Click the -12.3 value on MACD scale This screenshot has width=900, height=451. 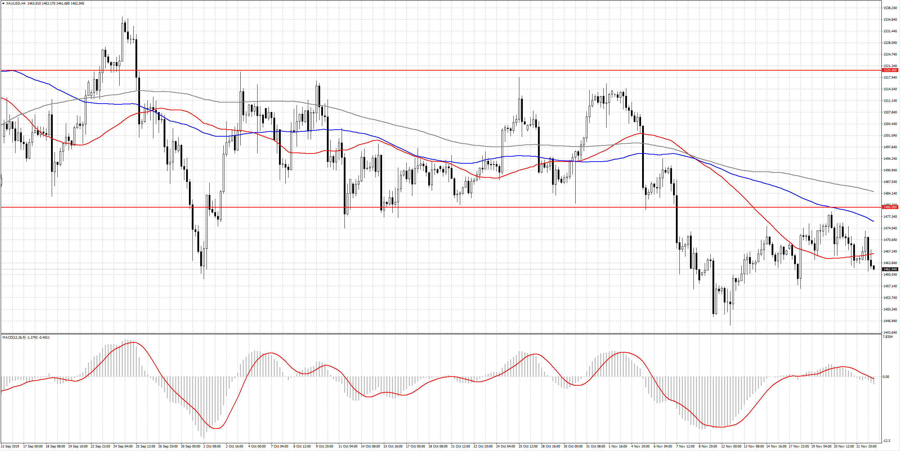coord(886,441)
